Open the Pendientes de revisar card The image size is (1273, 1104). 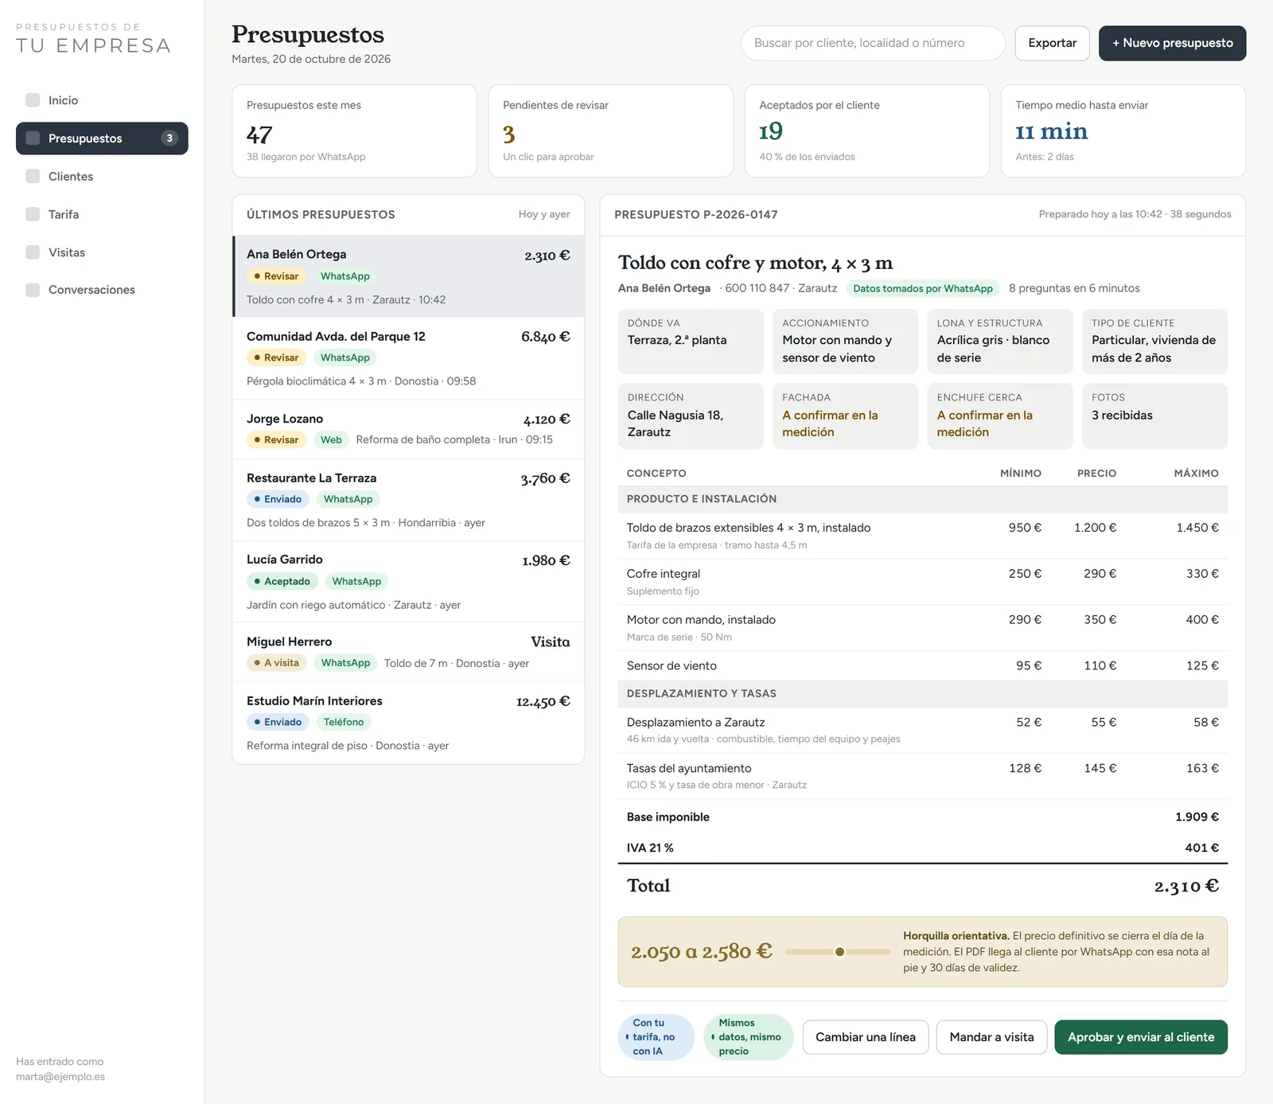tap(610, 131)
